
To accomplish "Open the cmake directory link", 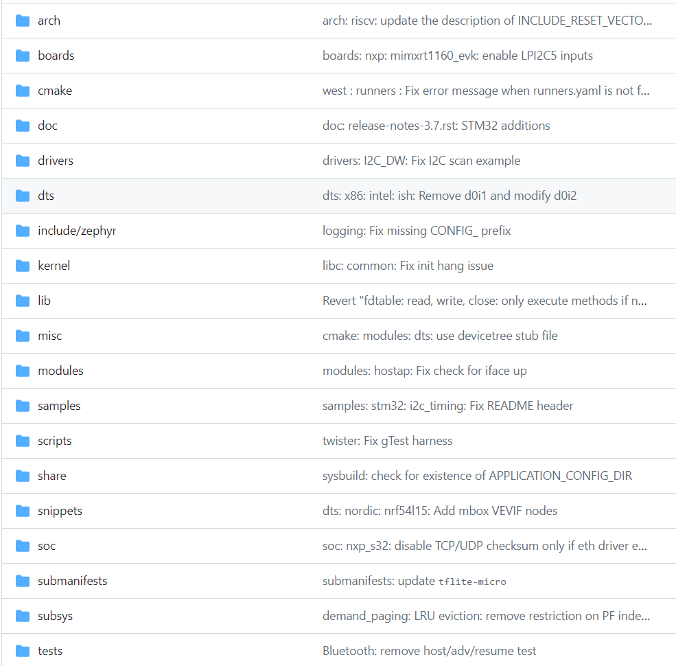I will tap(55, 91).
